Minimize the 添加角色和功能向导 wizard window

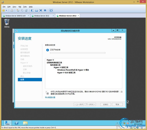tap(114, 30)
